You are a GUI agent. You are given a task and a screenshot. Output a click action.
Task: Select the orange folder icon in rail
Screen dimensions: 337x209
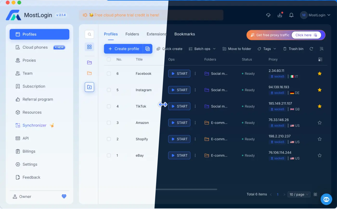(x=89, y=73)
